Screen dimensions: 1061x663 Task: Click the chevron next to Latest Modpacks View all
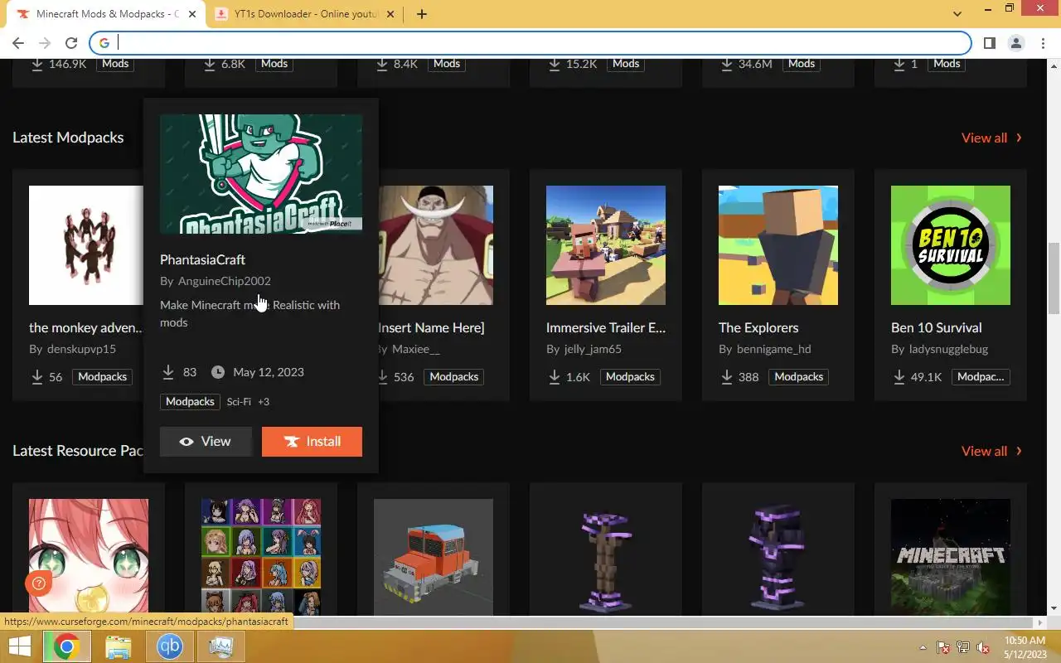coord(1019,138)
